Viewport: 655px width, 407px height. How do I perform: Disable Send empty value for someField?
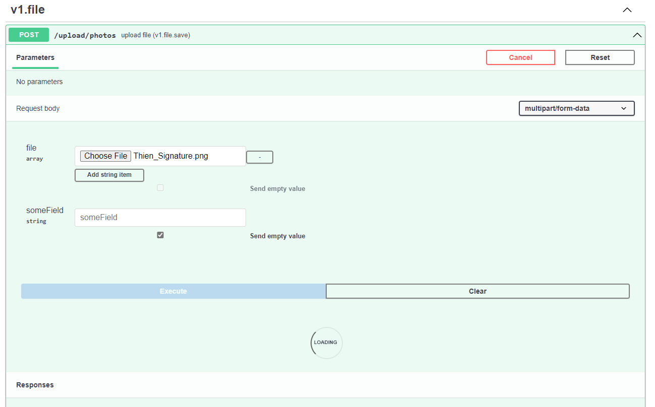click(160, 235)
